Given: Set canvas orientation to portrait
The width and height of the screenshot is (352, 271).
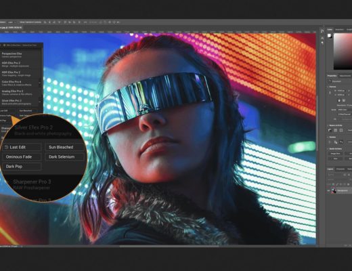Looking at the screenshot, I should 339,100.
